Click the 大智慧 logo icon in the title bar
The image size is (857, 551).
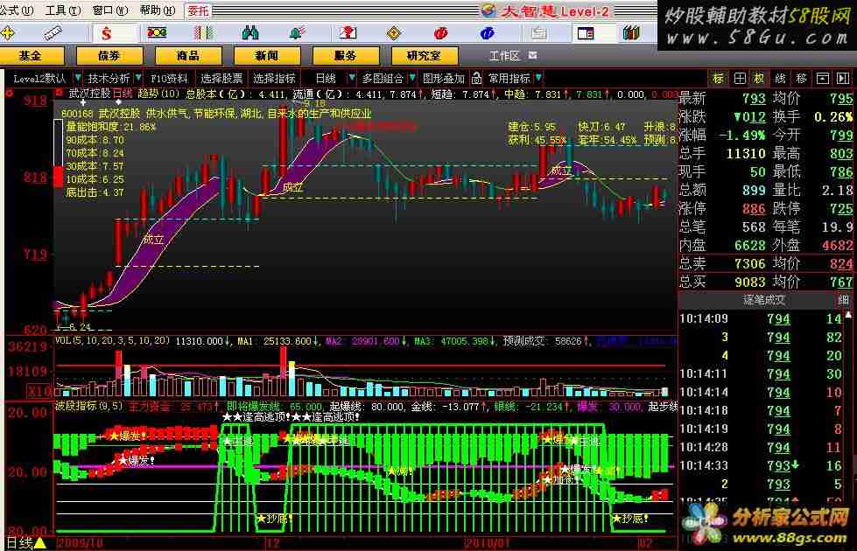tap(488, 10)
